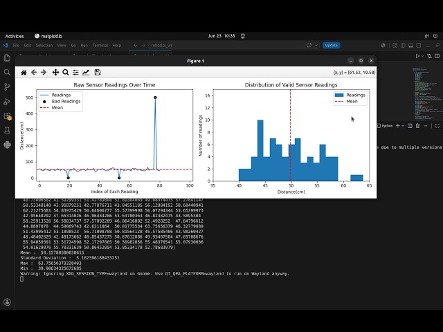443x332 pixels.
Task: Split the editor to the right
Action: (437, 56)
